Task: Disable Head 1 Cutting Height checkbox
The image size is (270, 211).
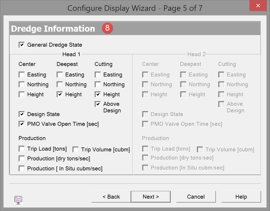Action: [x=98, y=94]
